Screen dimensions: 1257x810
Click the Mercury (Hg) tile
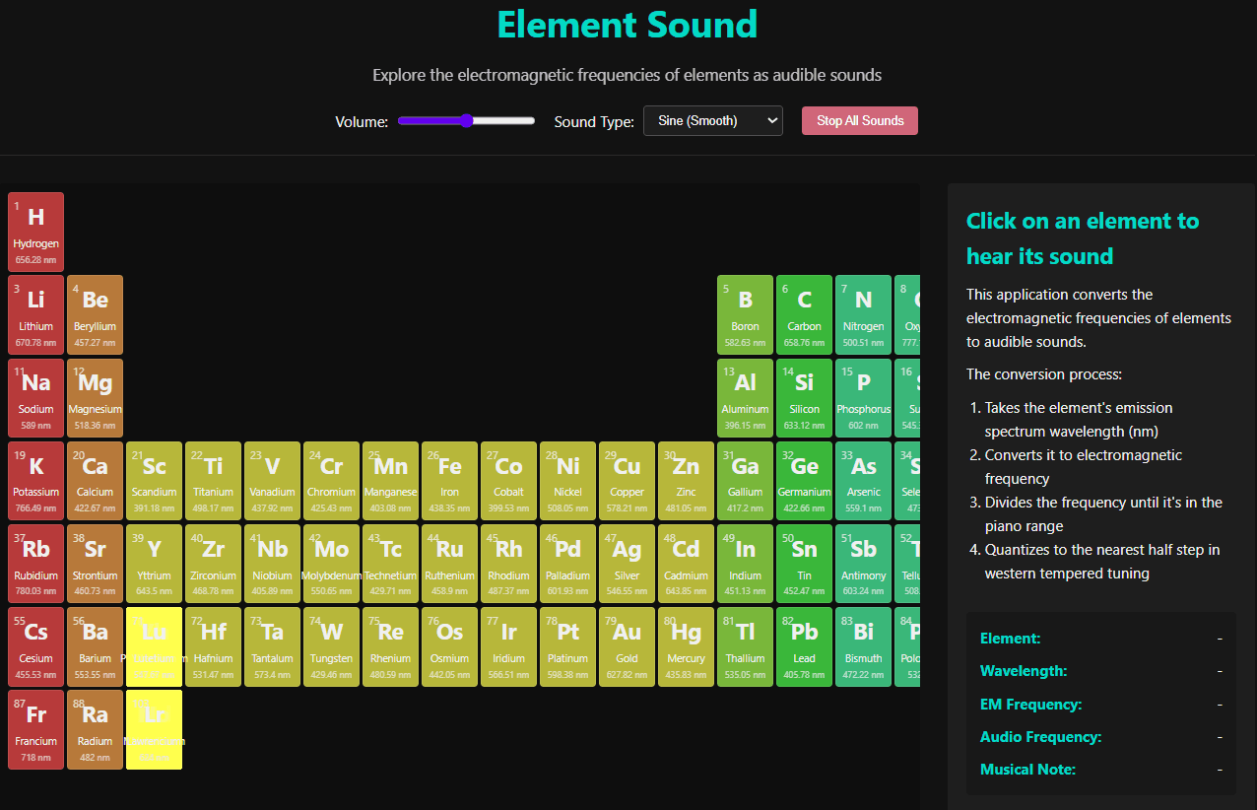click(x=686, y=646)
